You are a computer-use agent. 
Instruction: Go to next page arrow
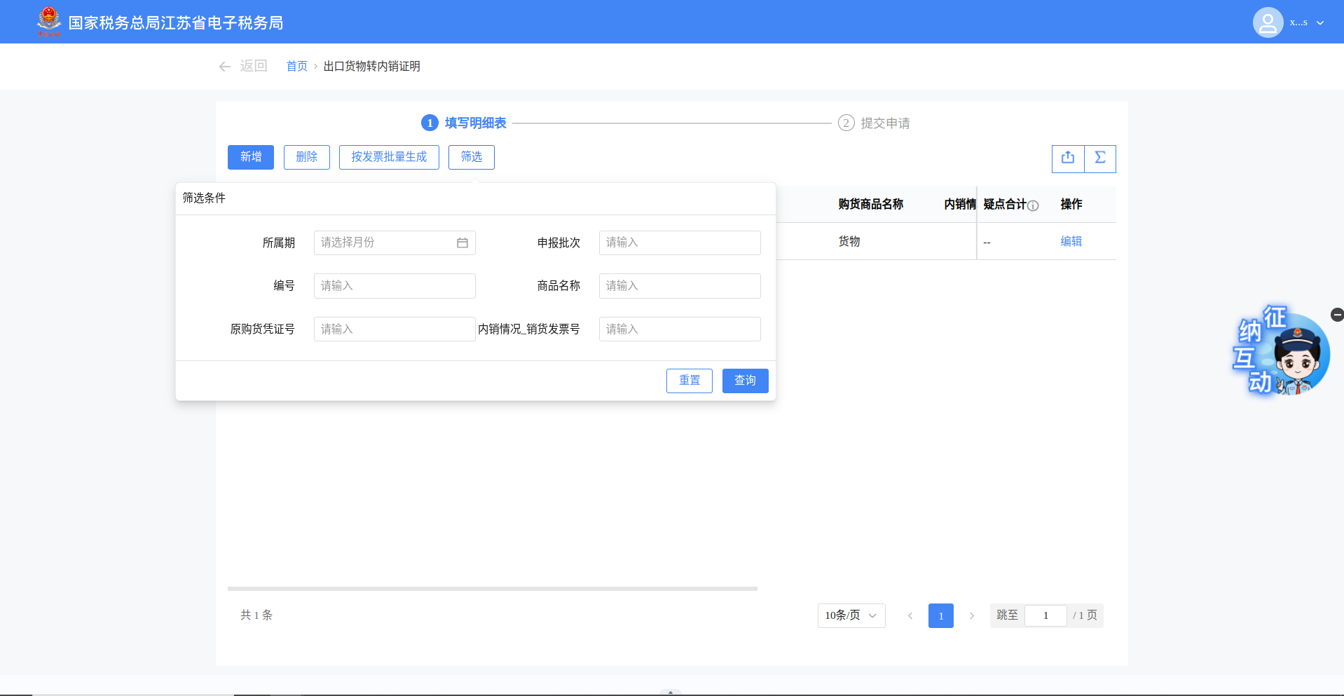[971, 615]
